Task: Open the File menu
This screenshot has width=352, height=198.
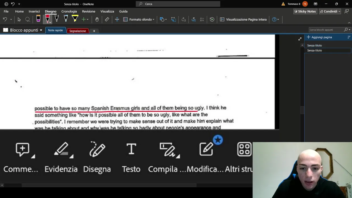Action: (x=6, y=11)
